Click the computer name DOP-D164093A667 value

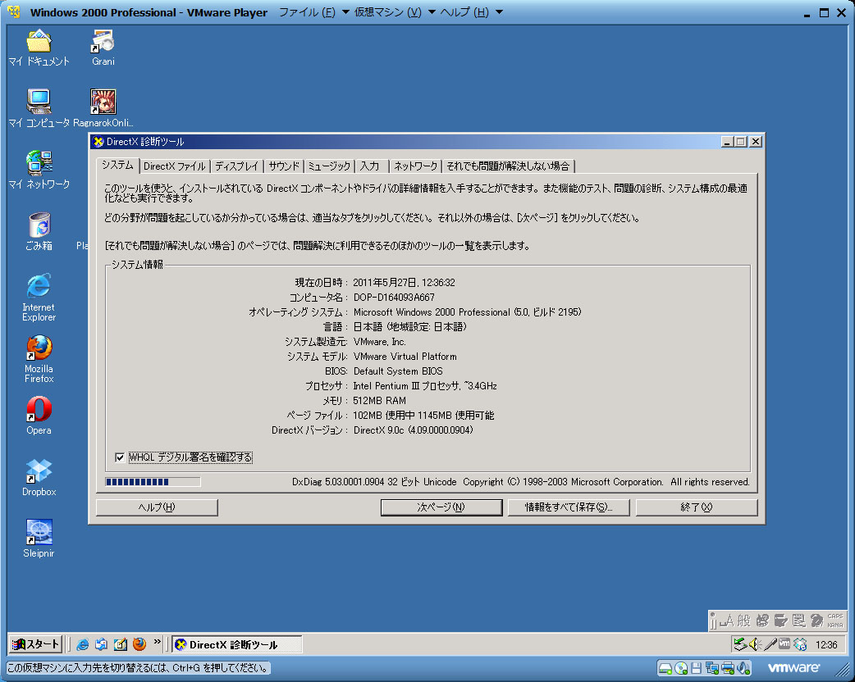394,298
